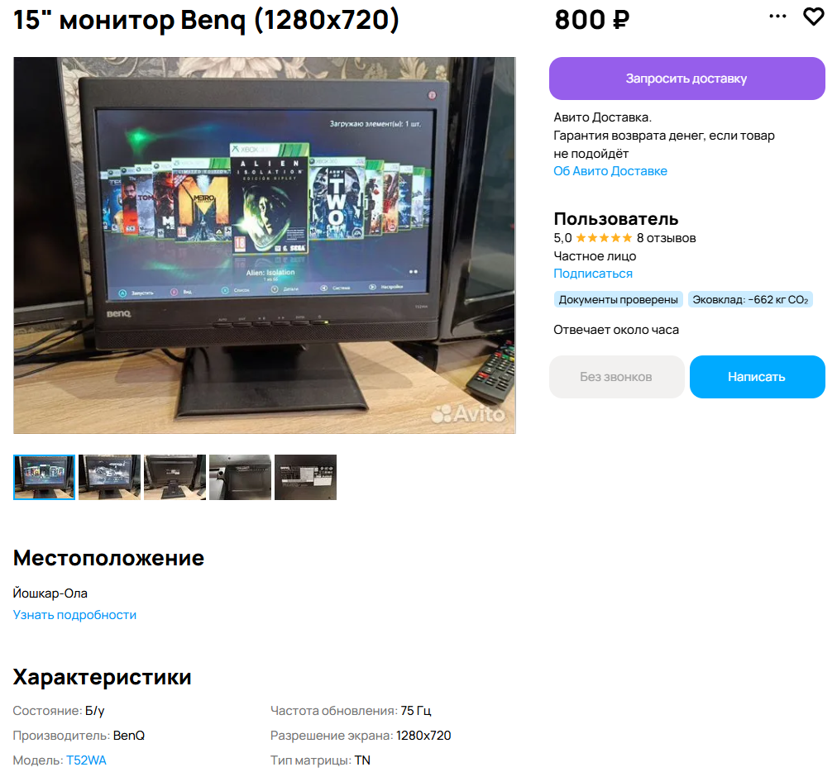Select the first monitor thumbnail
Viewport: 837px width, 772px height.
45,477
